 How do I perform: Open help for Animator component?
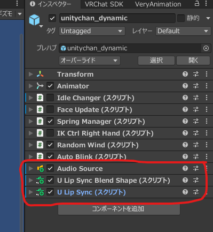[x=185, y=86]
